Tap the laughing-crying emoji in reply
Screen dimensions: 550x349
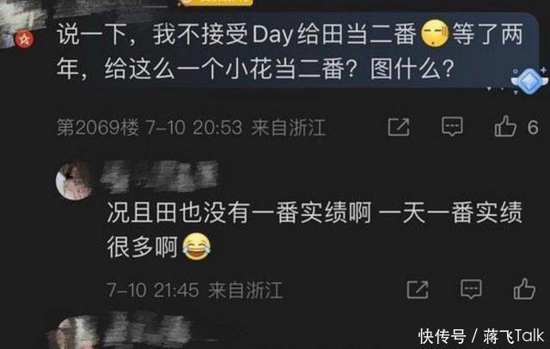[197, 246]
